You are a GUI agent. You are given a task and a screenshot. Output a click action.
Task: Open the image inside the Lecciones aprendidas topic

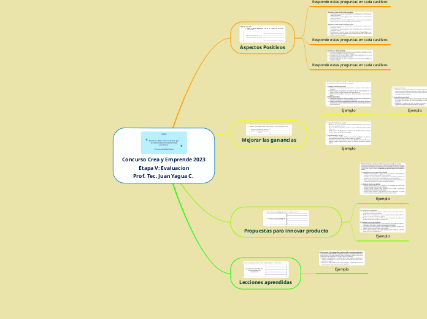coord(266,270)
